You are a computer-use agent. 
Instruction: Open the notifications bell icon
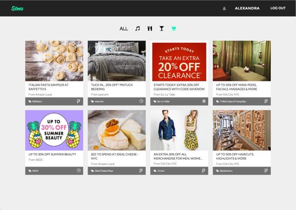click(x=224, y=9)
